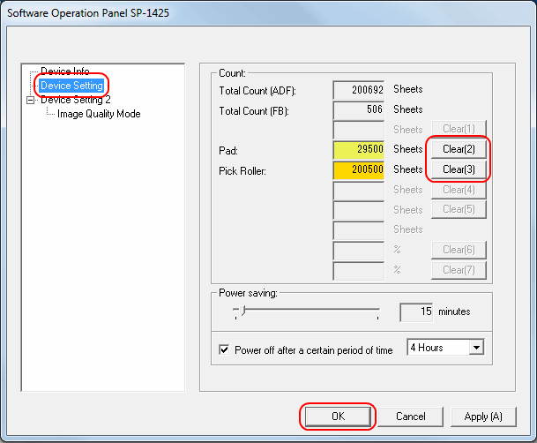Click the Cancel button
537x443 pixels.
point(410,417)
